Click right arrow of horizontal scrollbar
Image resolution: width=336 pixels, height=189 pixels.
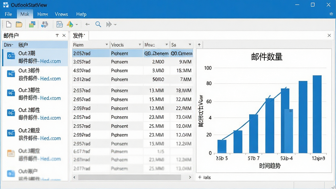click(x=190, y=178)
